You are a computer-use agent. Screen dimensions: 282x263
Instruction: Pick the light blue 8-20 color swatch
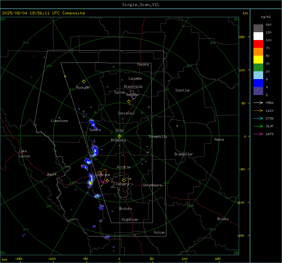tap(258, 75)
